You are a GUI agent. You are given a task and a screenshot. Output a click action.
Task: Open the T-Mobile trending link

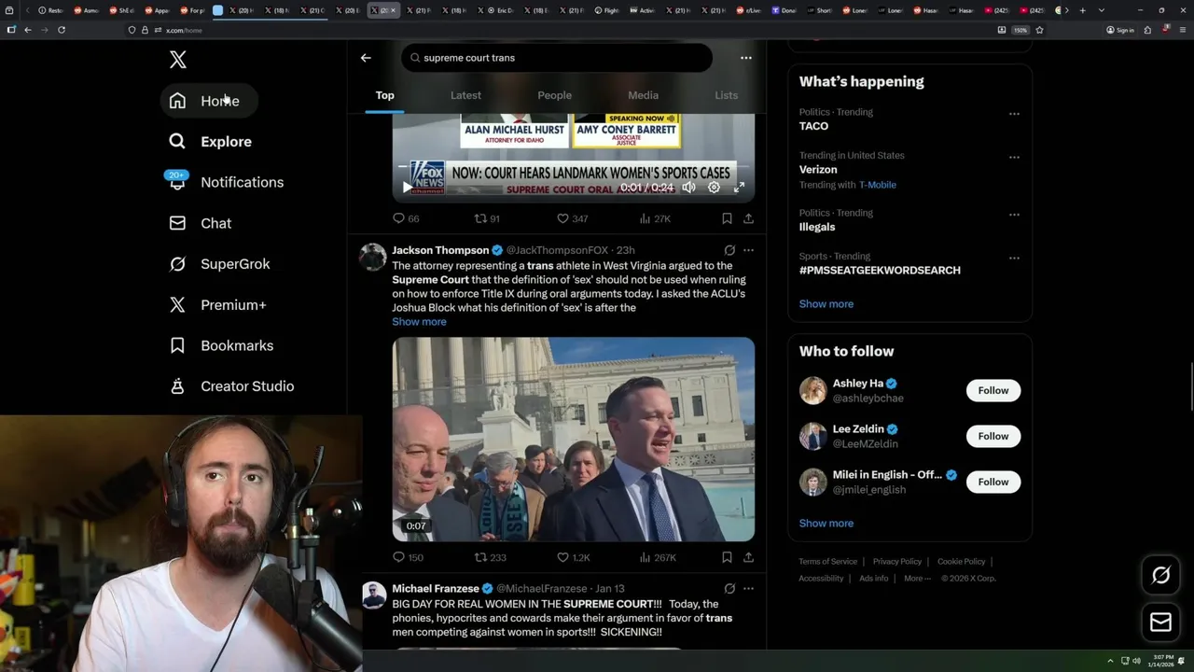click(878, 185)
